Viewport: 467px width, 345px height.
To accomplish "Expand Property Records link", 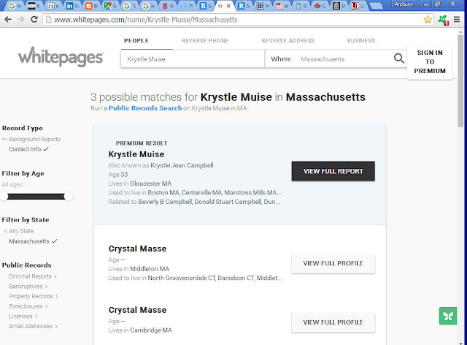I will tap(34, 296).
